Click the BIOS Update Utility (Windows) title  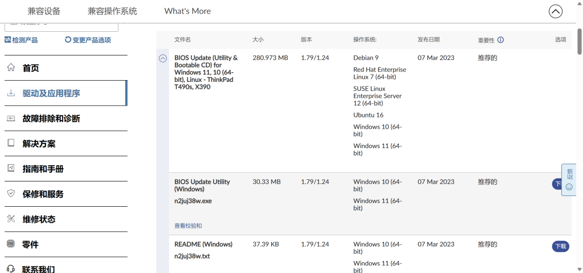point(202,185)
